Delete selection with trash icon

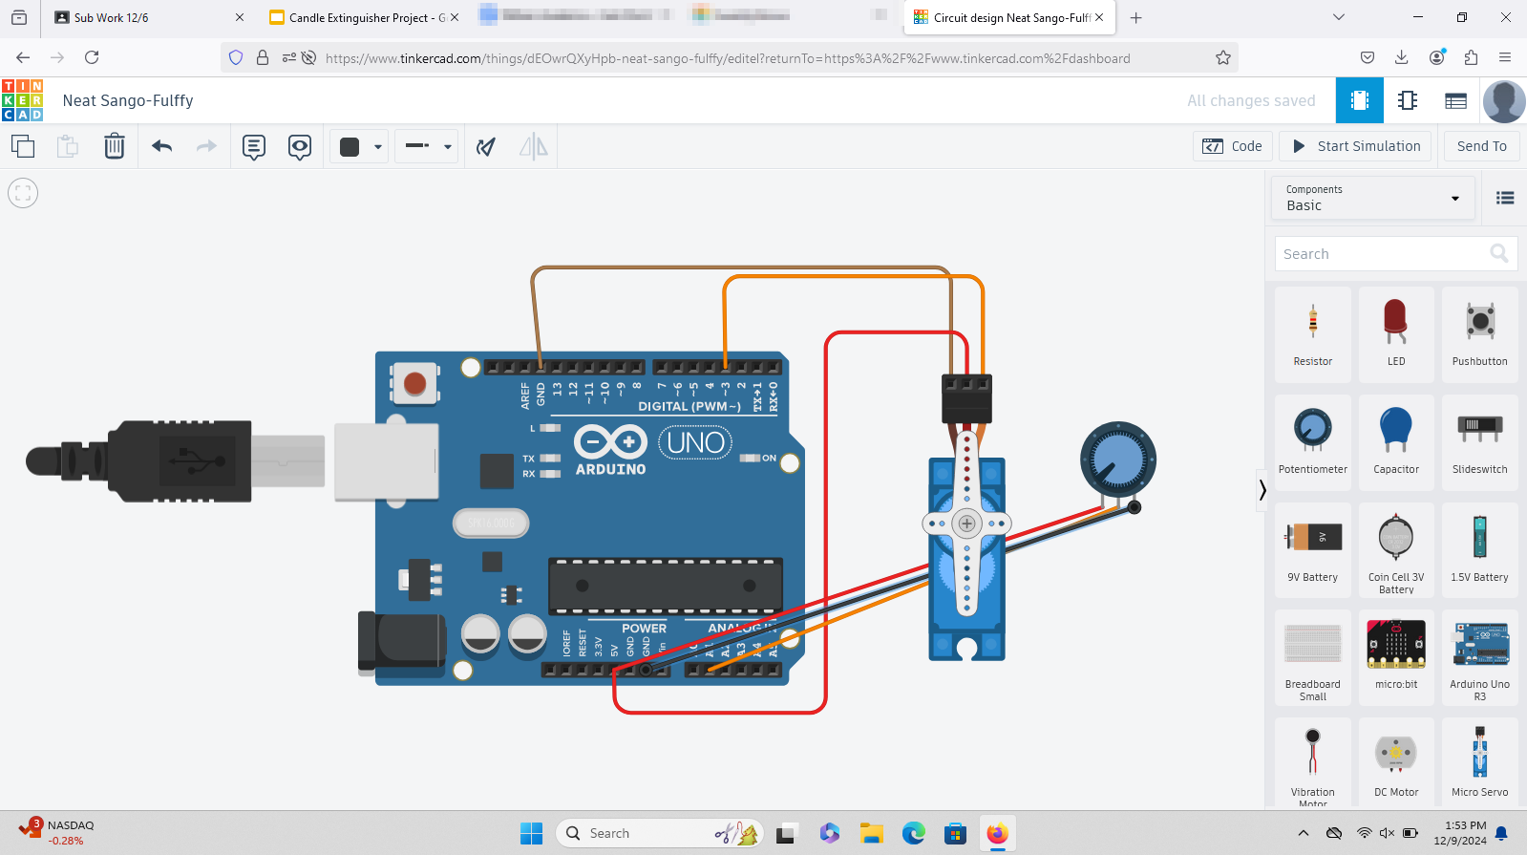115,146
